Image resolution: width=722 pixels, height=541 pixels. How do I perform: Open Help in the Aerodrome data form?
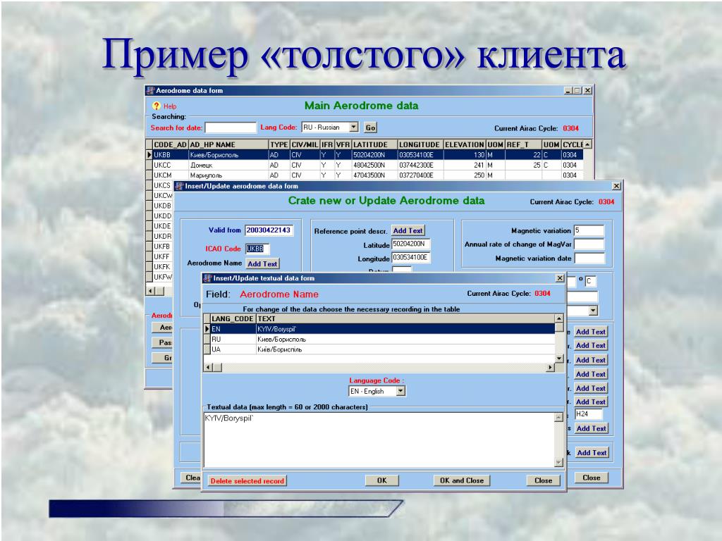coord(165,106)
